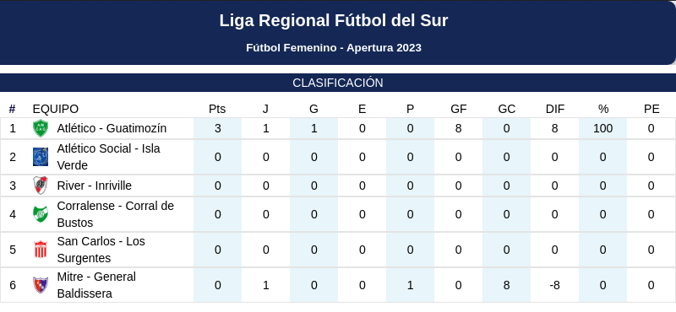
Task: Open the Mitre - General Baldissera team name
Action: (96, 285)
